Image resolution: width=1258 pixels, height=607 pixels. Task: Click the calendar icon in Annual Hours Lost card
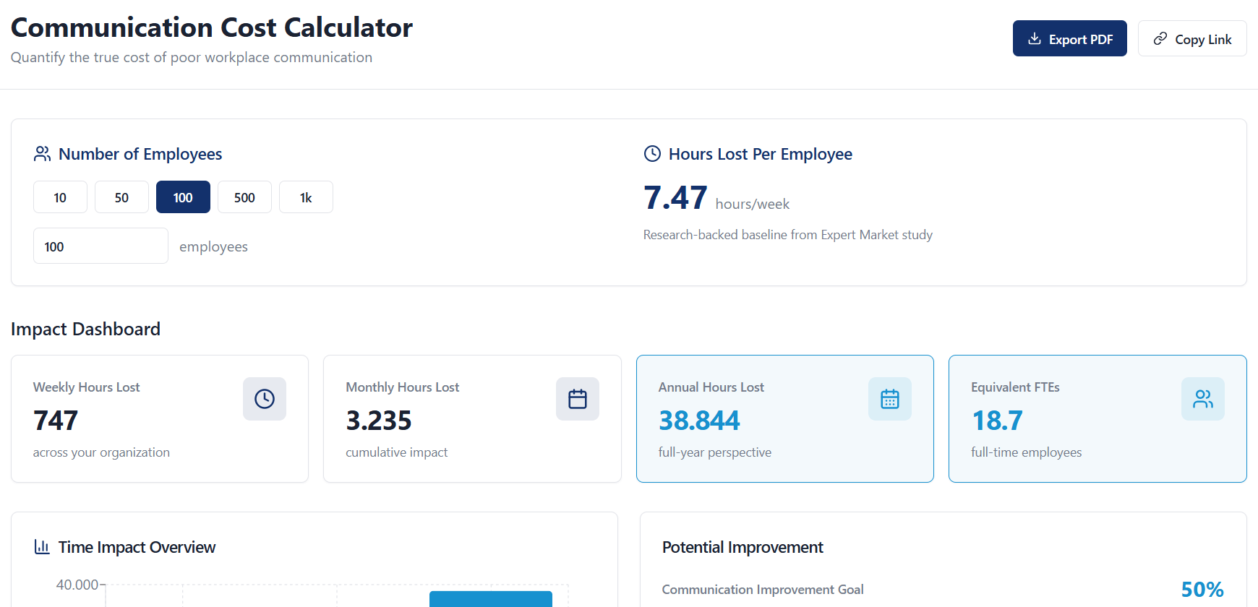point(890,399)
